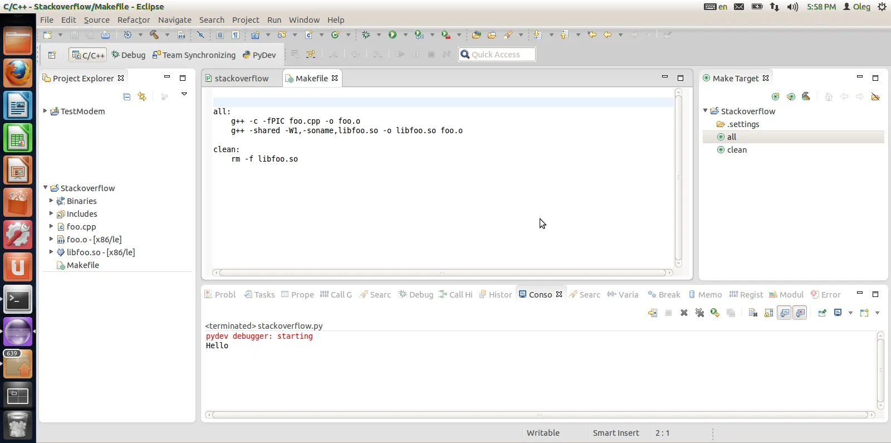Viewport: 891px width, 443px height.
Task: Pin the current console
Action: coord(822,313)
